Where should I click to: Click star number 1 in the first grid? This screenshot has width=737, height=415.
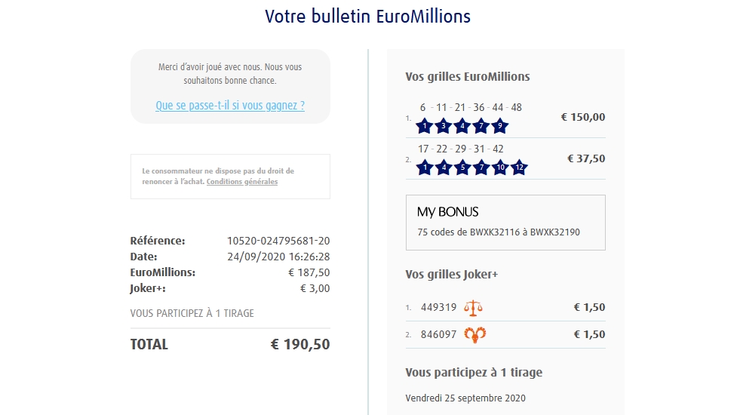425,126
